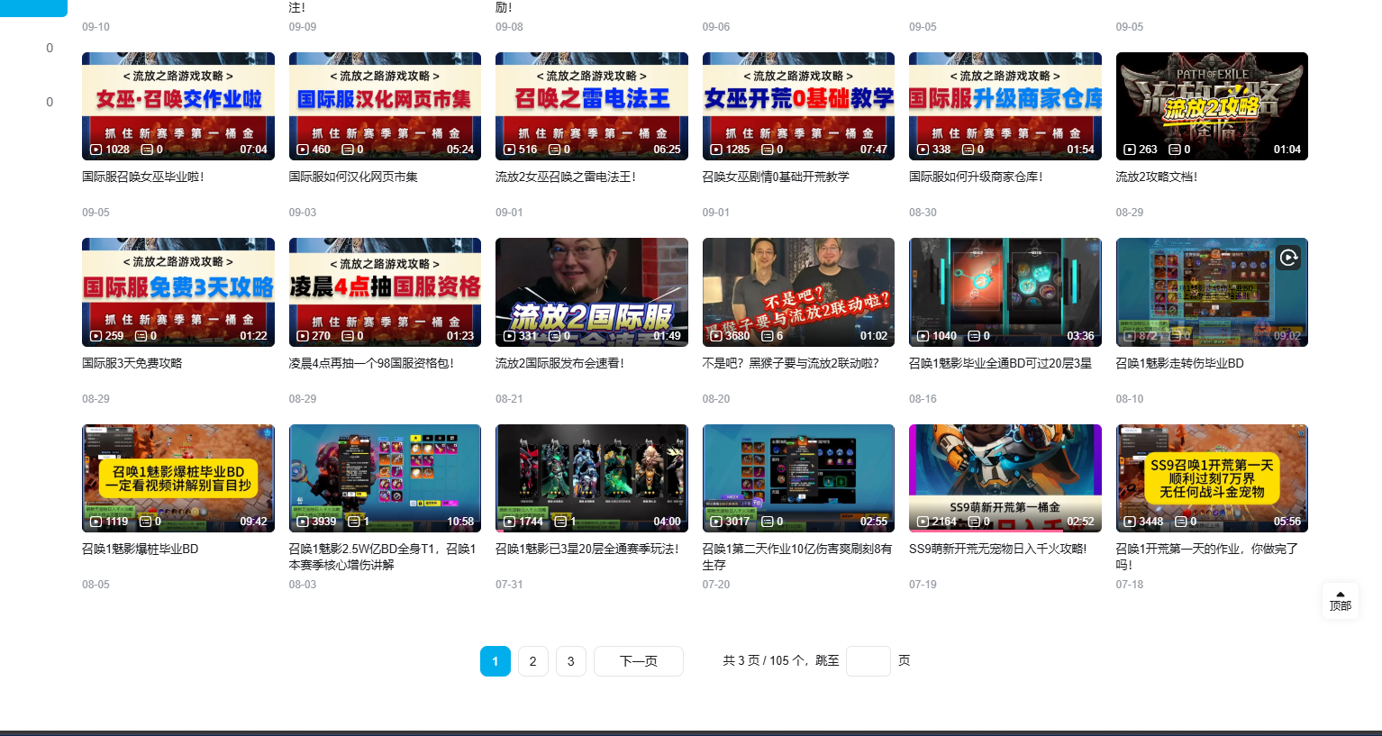This screenshot has width=1382, height=736.
Task: Click the play-count icon beside 263
Action: click(x=1131, y=150)
